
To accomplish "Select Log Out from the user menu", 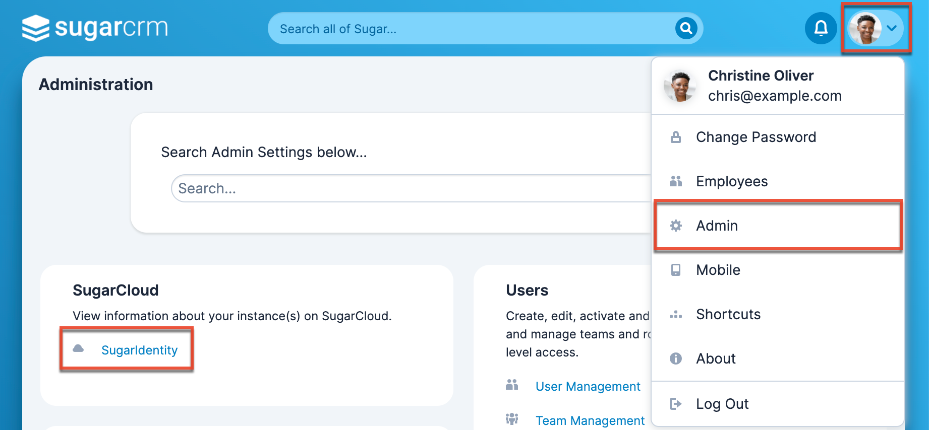I will click(x=778, y=404).
